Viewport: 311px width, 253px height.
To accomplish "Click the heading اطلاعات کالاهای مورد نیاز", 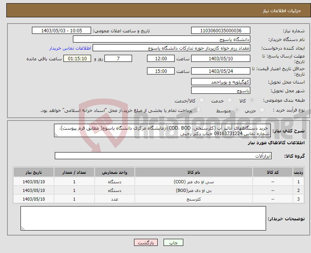I will [276, 143].
